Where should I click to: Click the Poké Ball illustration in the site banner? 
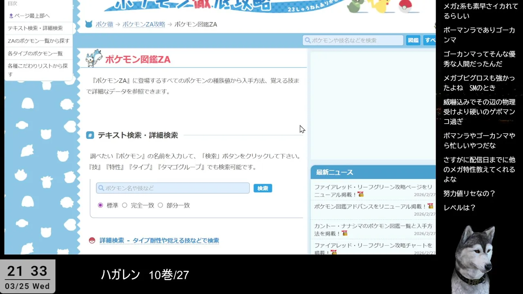coord(405,6)
